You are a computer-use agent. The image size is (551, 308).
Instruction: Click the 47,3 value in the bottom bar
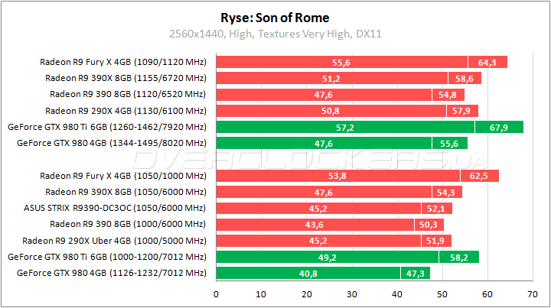pyautogui.click(x=416, y=273)
